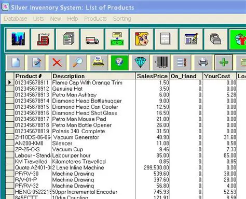The width and height of the screenshot is (246, 199).
Task: Select row selector for Flame Cap row
Action: (10, 82)
